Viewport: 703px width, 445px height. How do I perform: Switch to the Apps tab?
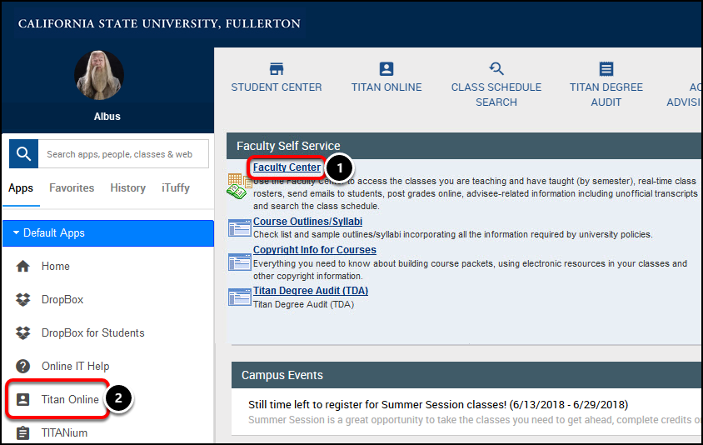21,188
